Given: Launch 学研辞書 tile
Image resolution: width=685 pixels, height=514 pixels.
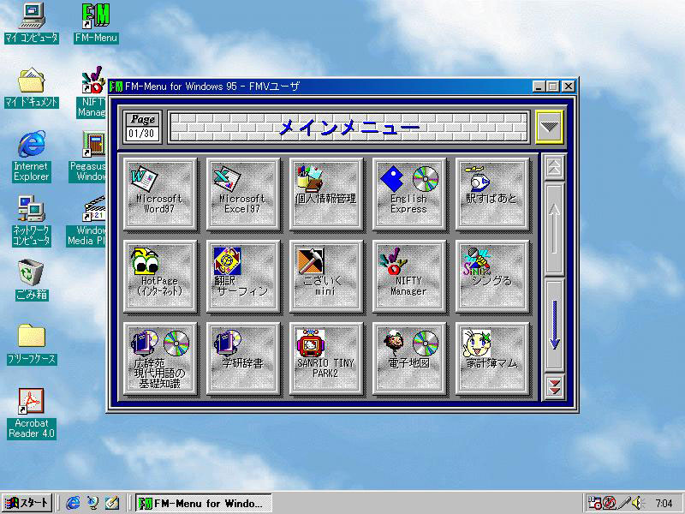Looking at the screenshot, I should pos(243,359).
